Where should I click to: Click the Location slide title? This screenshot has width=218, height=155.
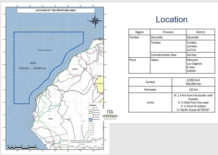[x=172, y=19]
